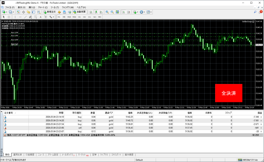Viewport: 264px width, 162px height.
Task: Select the M5 timeframe
Action: point(64,17)
